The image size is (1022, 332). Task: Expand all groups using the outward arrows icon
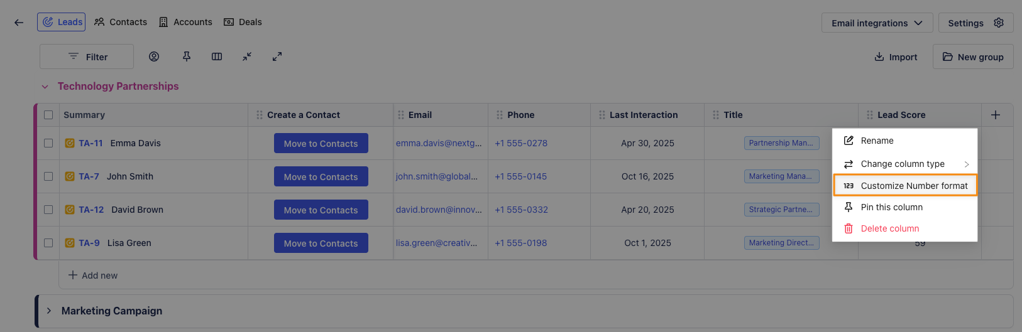[x=277, y=56]
